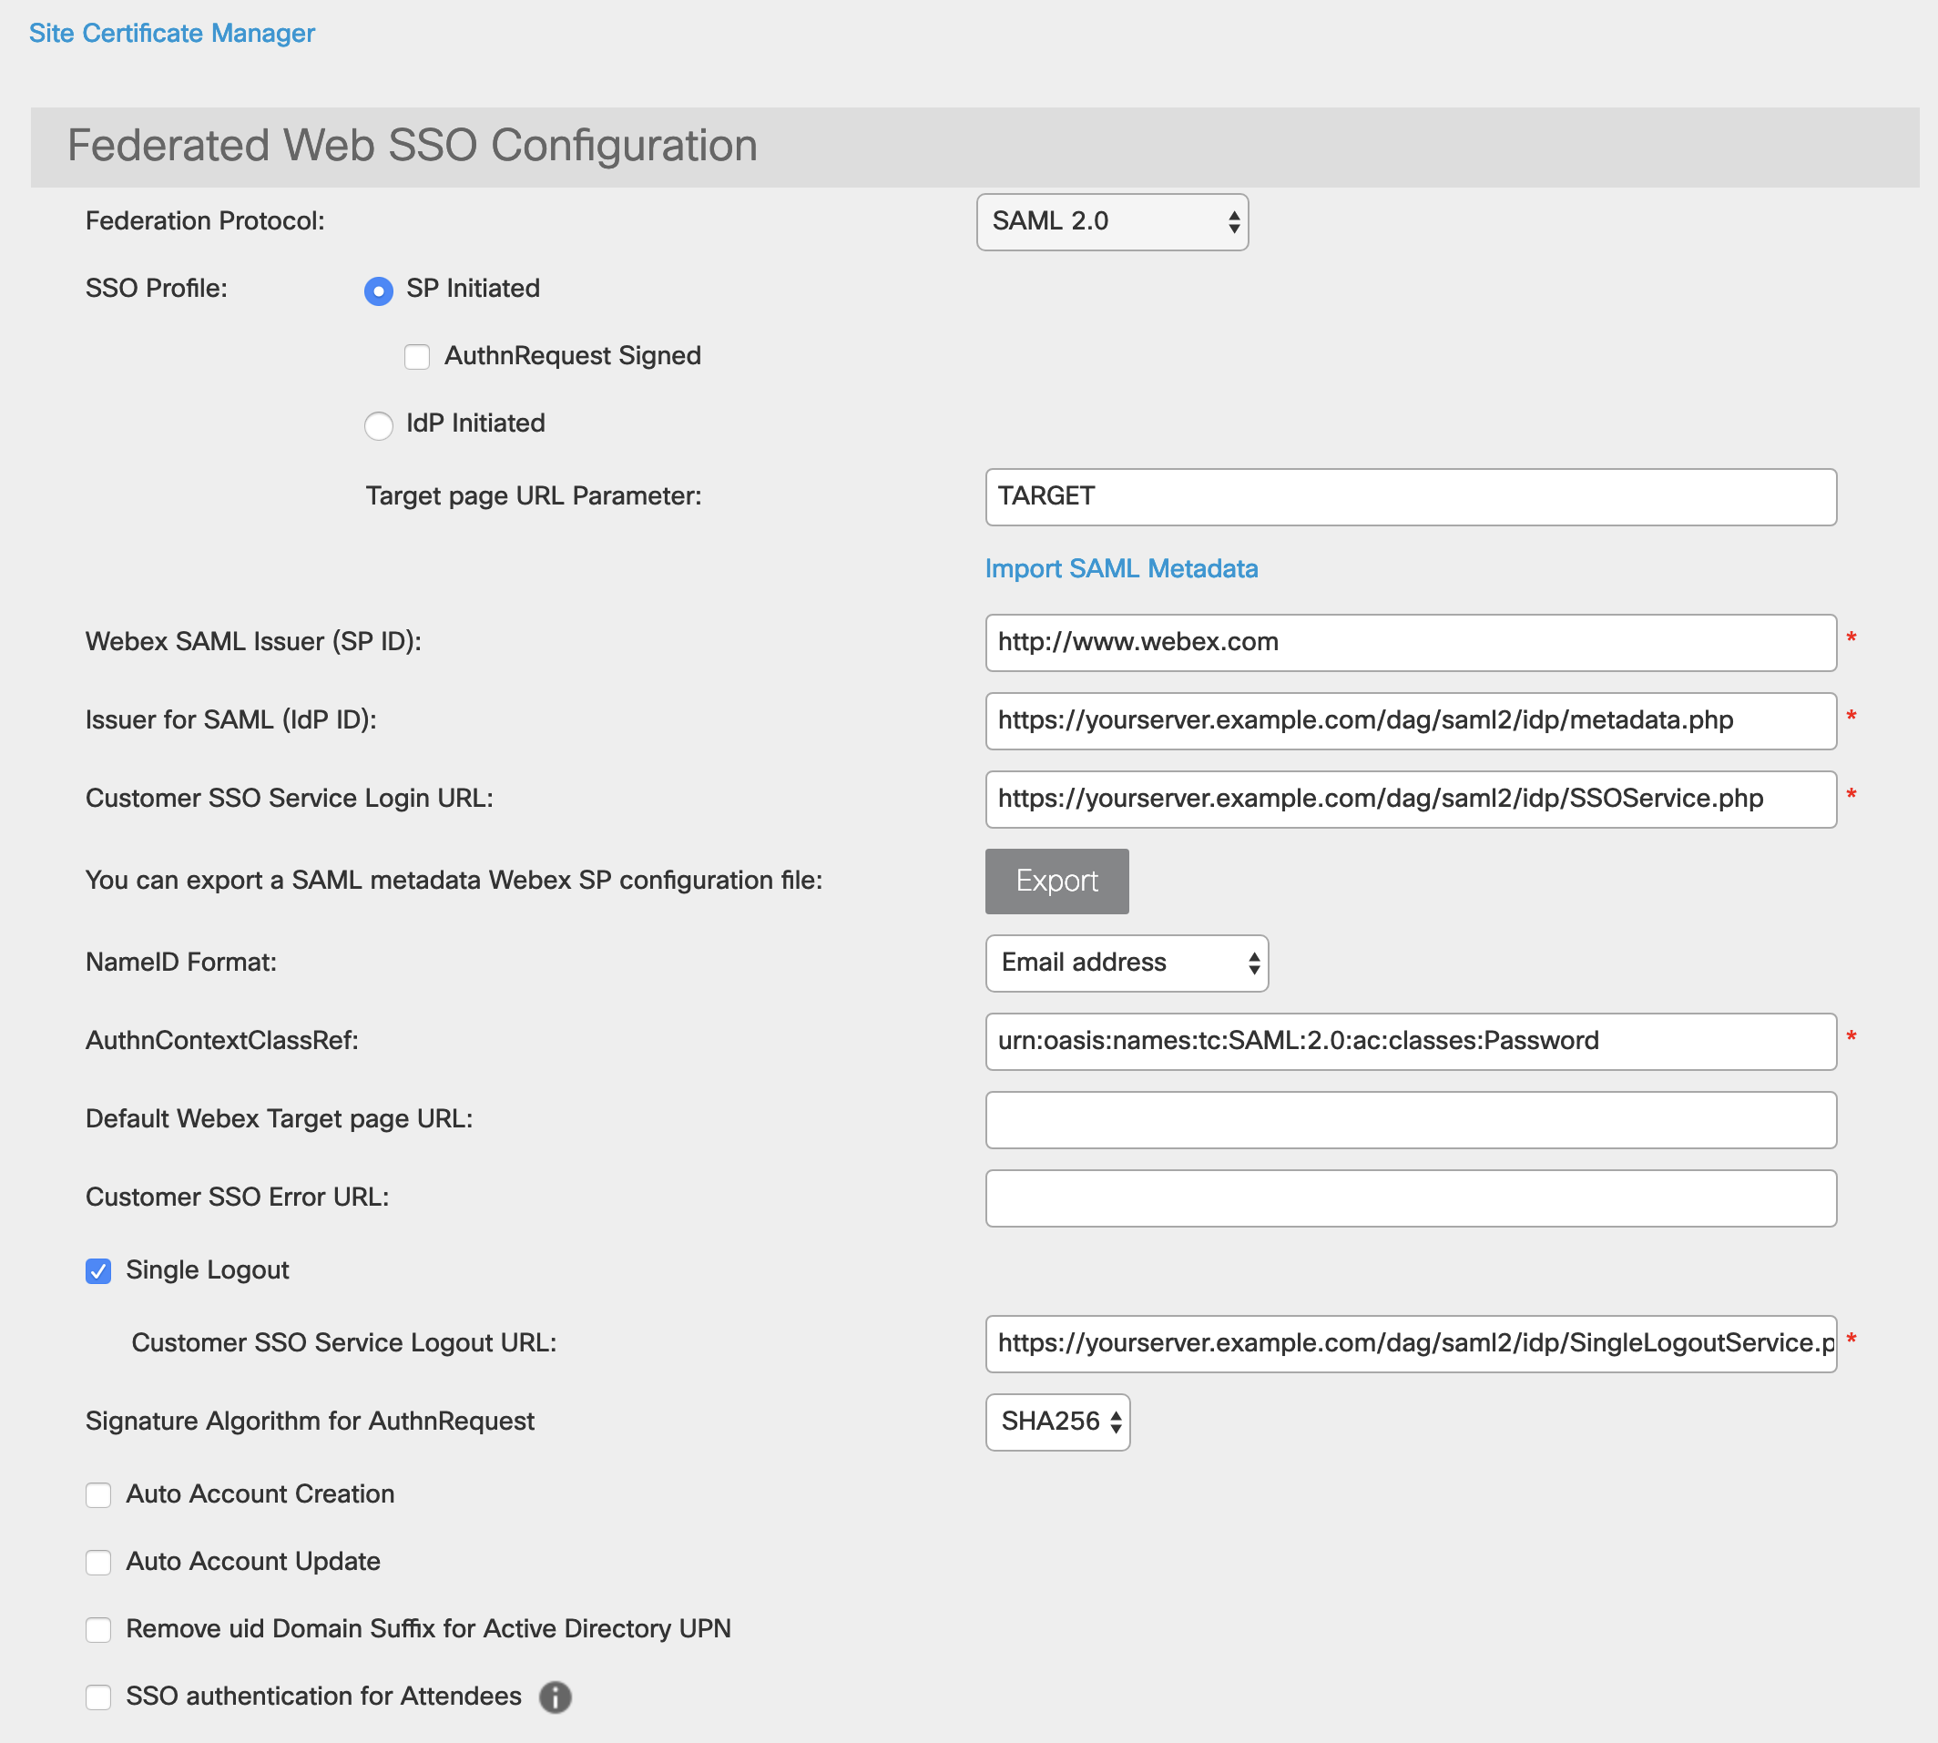Click the Import SAML Metadata link
The image size is (1938, 1743).
point(1120,568)
